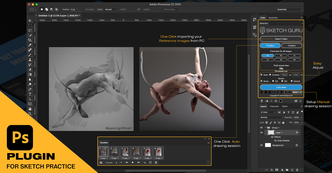Select the Rectangle shape tool
The width and height of the screenshot is (332, 173).
click(30, 104)
